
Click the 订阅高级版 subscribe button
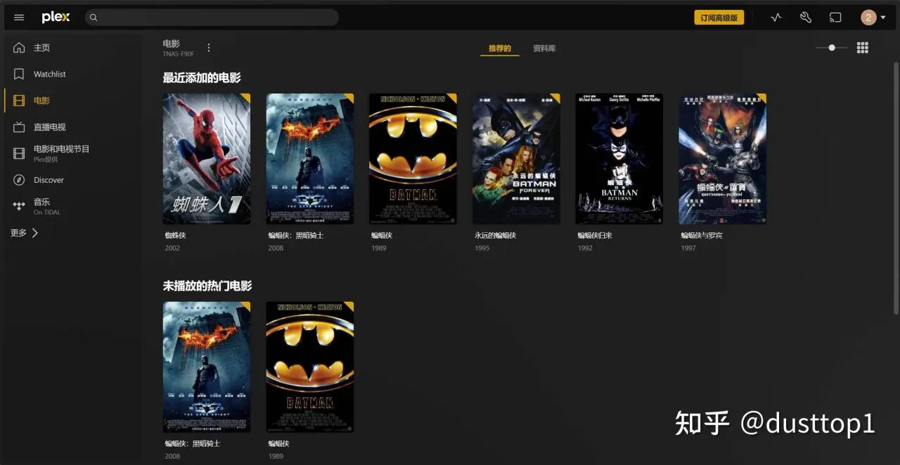click(719, 18)
